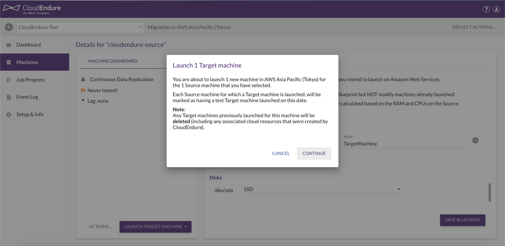The height and width of the screenshot is (246, 505).
Task: Open the Project Actions menu
Action: point(473,27)
